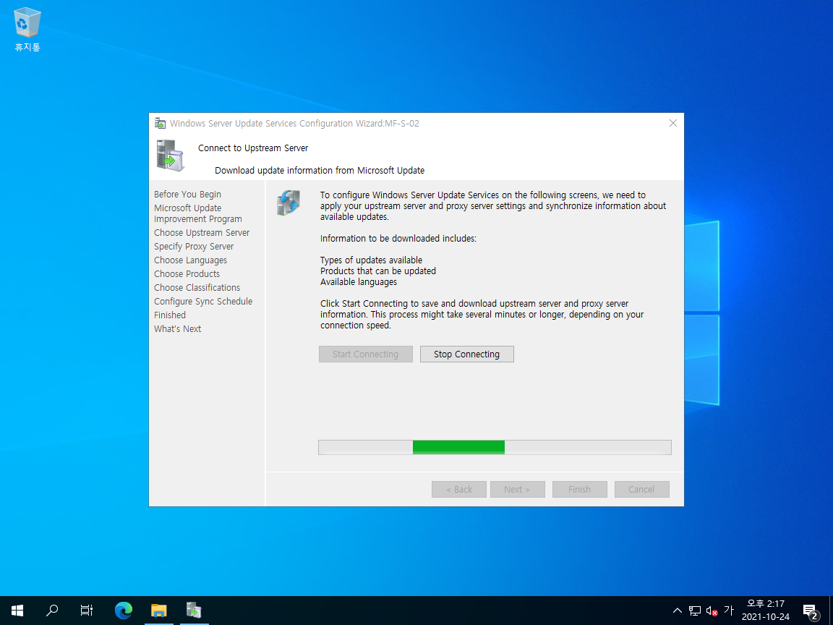Image resolution: width=833 pixels, height=625 pixels.
Task: Select Choose Upstream Server step
Action: coord(202,233)
